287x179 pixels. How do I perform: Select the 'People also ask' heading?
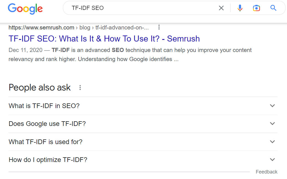click(x=39, y=87)
